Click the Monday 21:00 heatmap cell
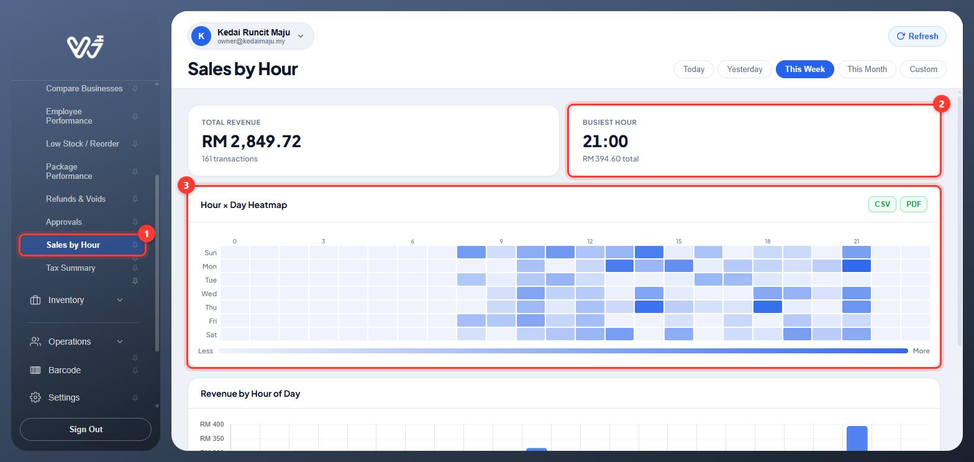The image size is (974, 462). 857,266
